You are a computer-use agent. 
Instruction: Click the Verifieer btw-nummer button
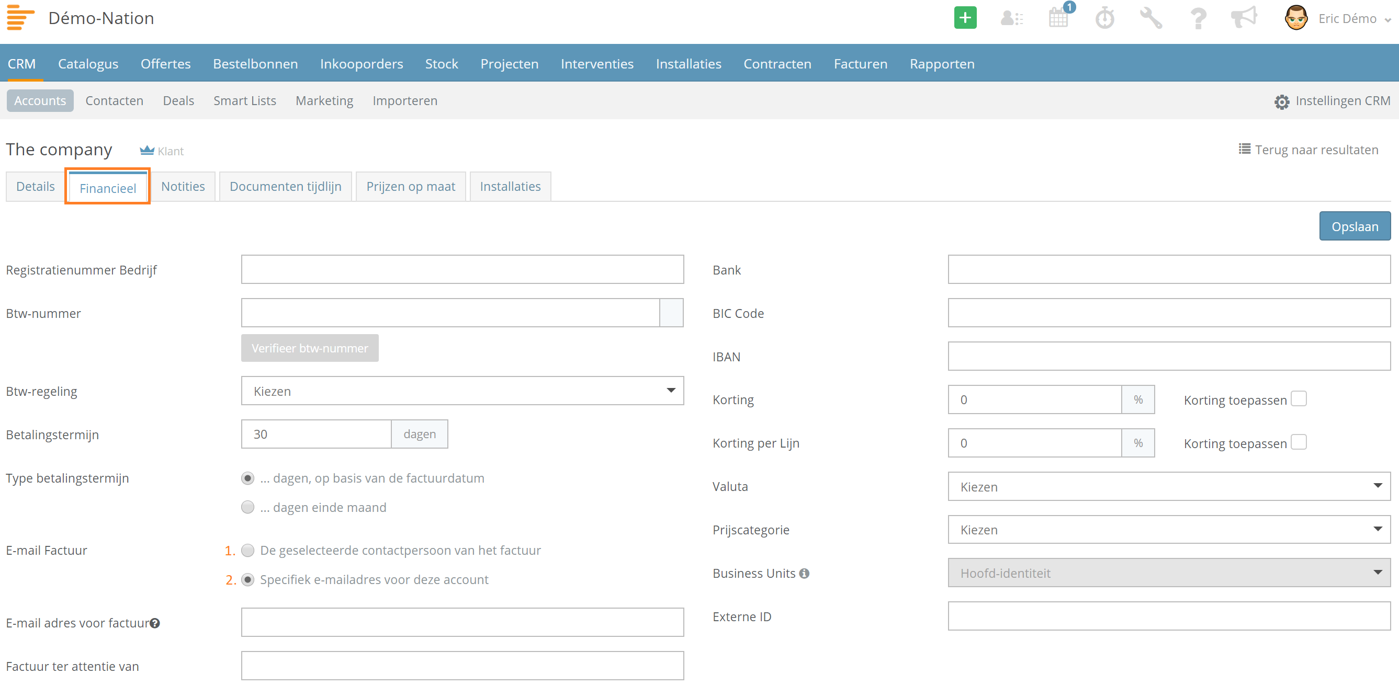pyautogui.click(x=310, y=348)
